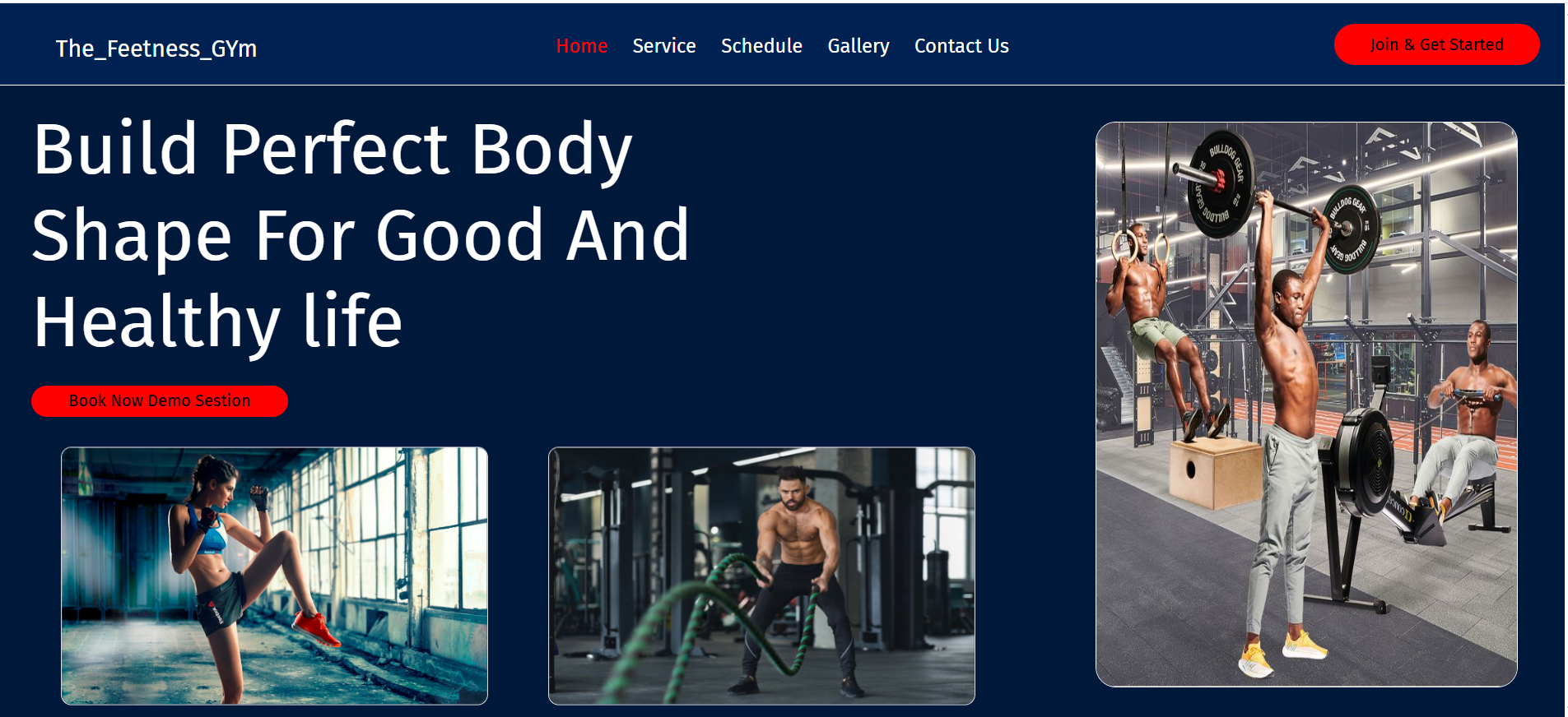The image size is (1568, 717).
Task: Click the The_Feetness_GYm site logo
Action: coord(156,49)
